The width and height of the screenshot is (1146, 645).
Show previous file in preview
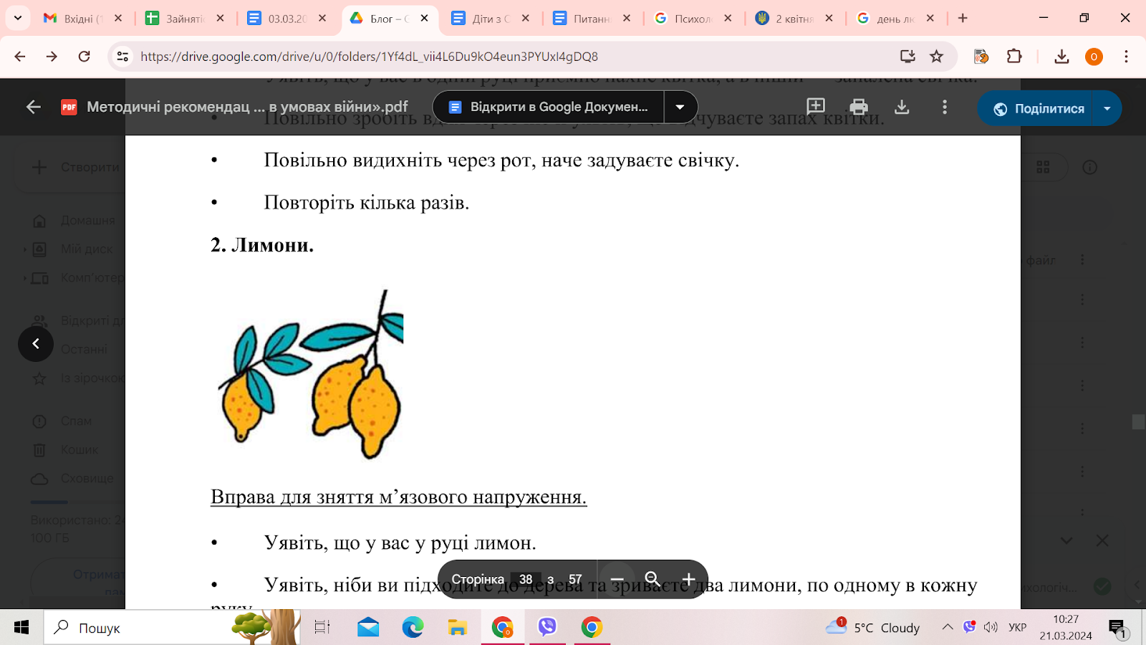pos(36,344)
